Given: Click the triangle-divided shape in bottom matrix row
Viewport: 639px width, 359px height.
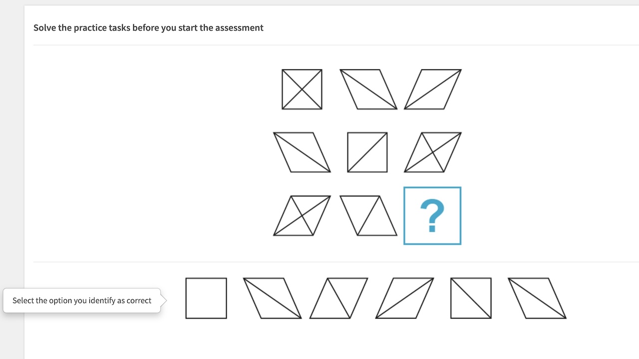Looking at the screenshot, I should coord(367,215).
